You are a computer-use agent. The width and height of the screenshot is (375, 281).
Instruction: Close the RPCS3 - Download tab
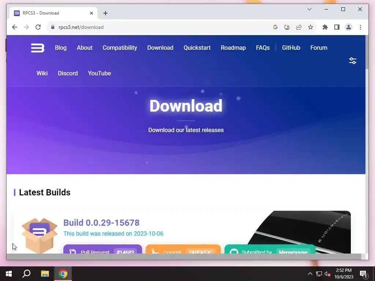[x=91, y=13]
